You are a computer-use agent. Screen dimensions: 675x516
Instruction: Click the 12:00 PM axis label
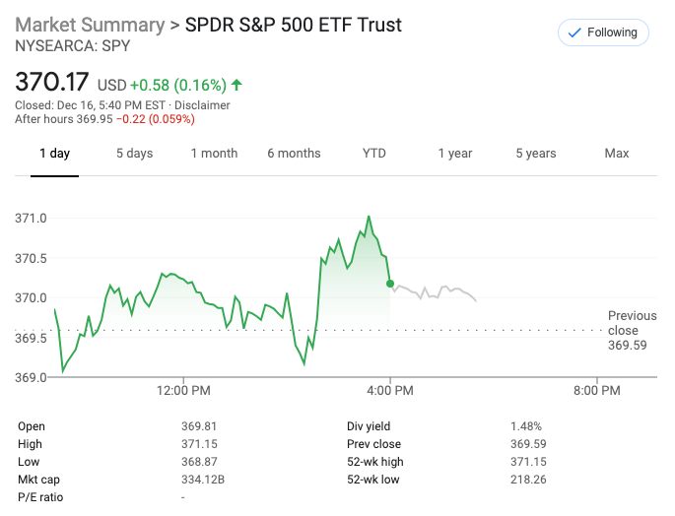(x=184, y=391)
